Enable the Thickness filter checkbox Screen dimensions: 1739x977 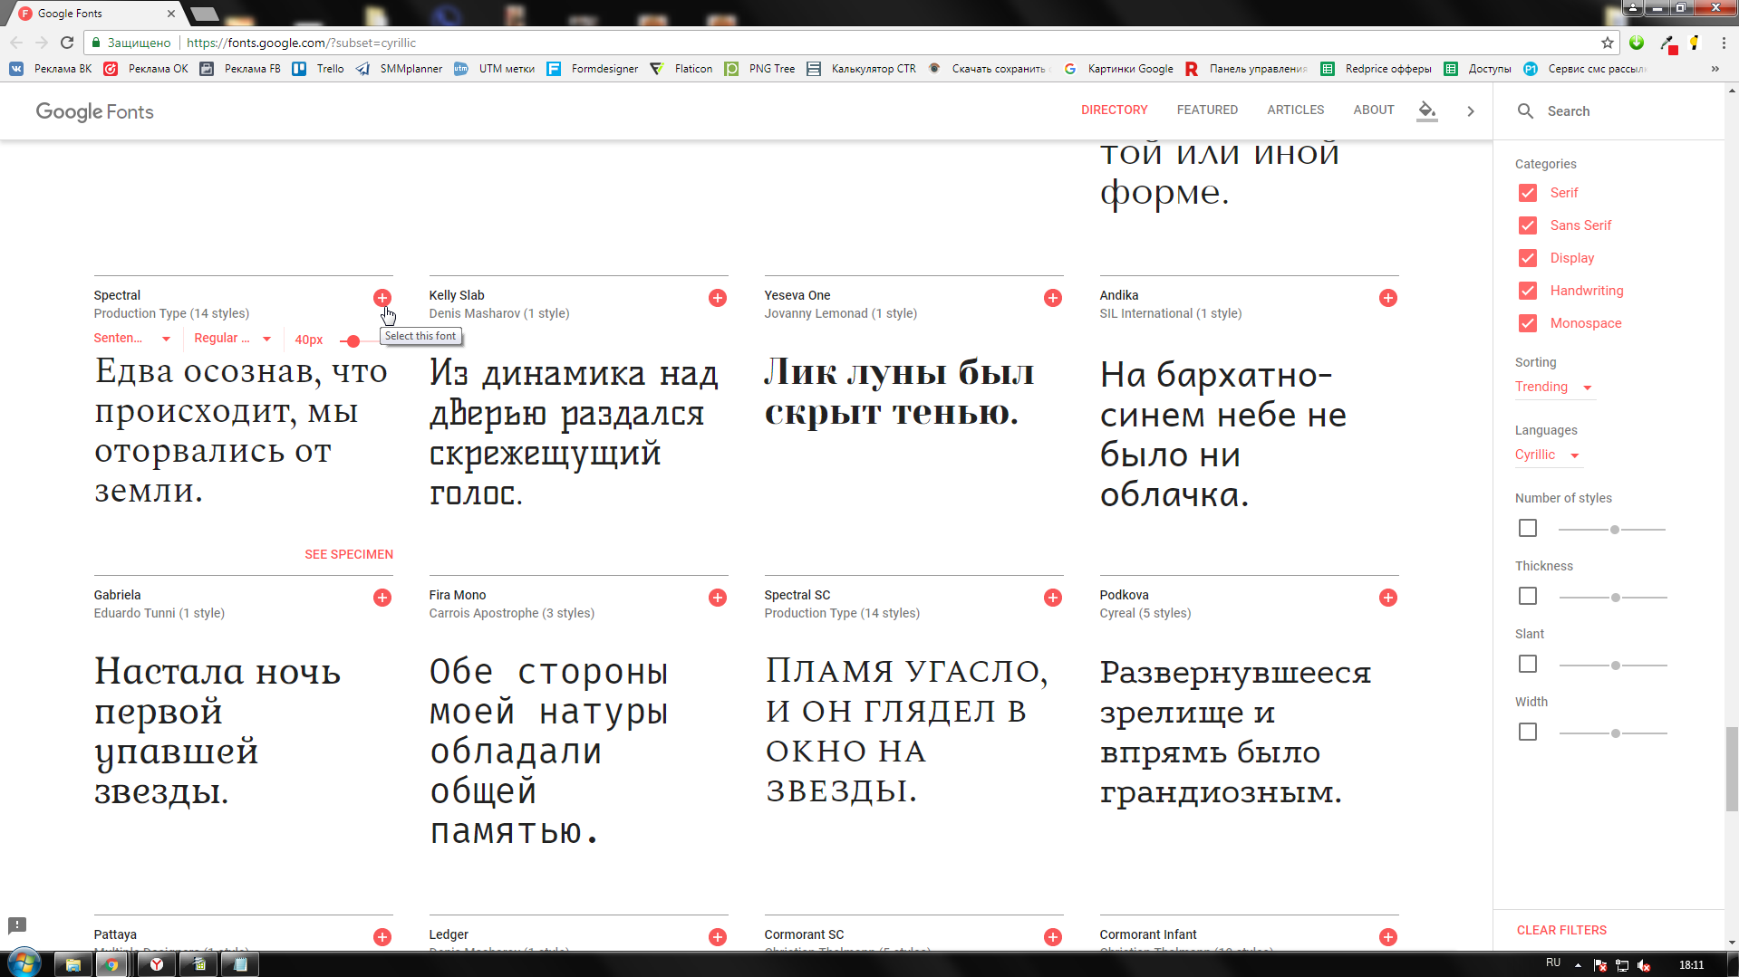click(x=1528, y=596)
